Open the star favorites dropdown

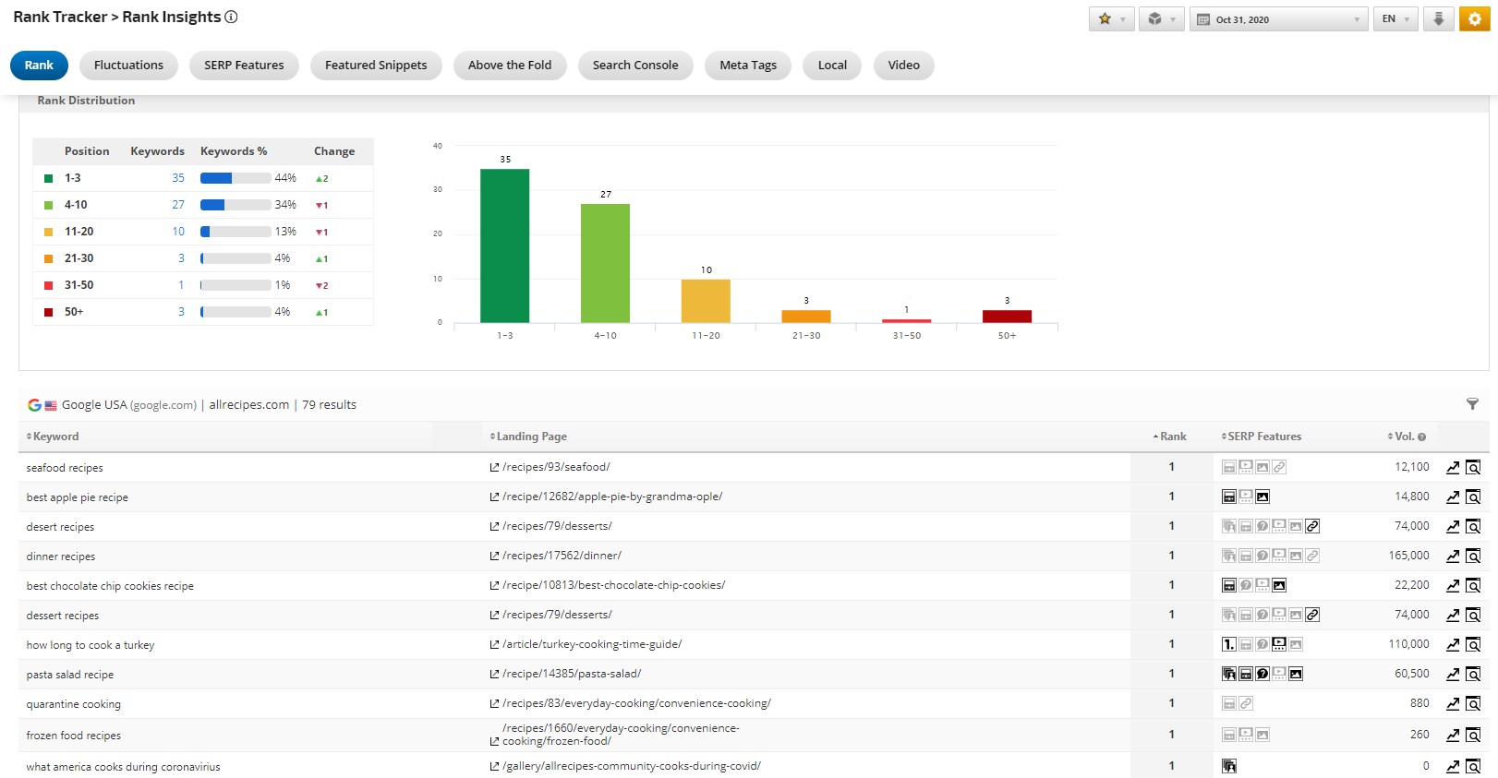(x=1111, y=19)
